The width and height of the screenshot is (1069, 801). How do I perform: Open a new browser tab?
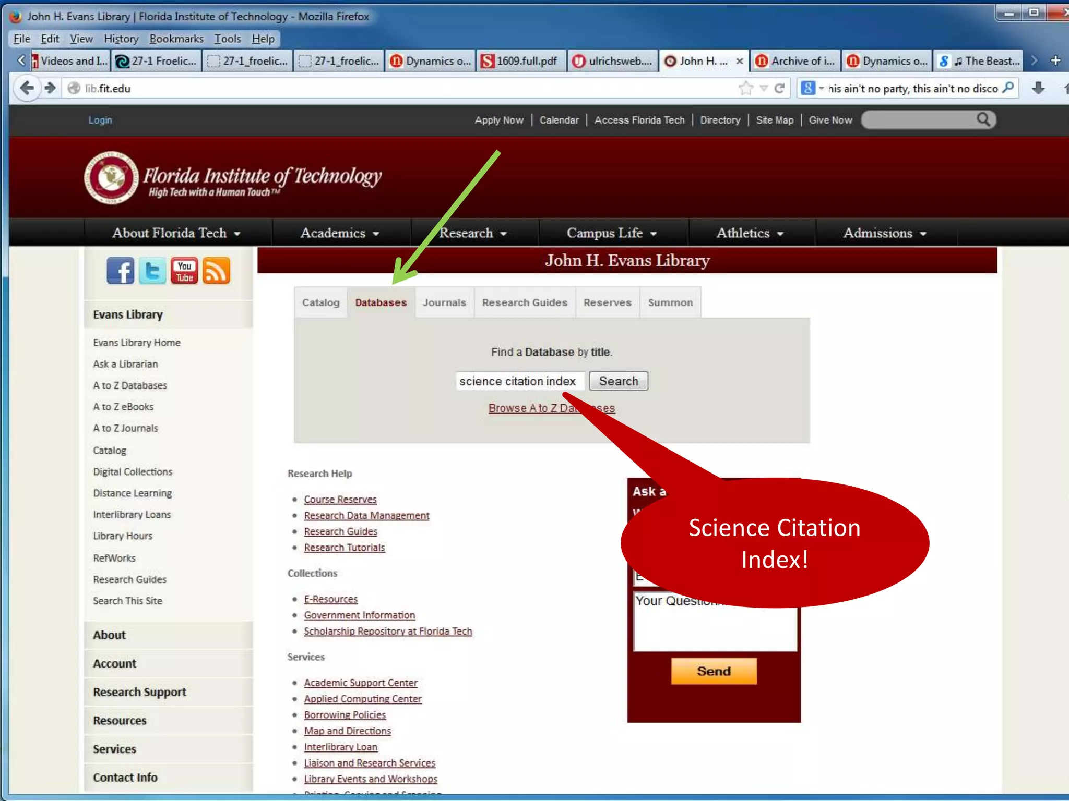pyautogui.click(x=1055, y=60)
